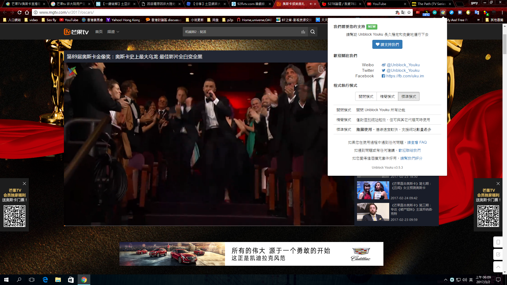Screen dimensions: 507x285
Task: Select 標準模式 (standard mode)
Action: coord(409,97)
